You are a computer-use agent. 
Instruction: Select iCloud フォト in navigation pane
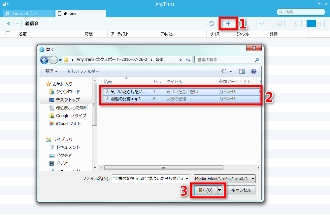(x=65, y=124)
